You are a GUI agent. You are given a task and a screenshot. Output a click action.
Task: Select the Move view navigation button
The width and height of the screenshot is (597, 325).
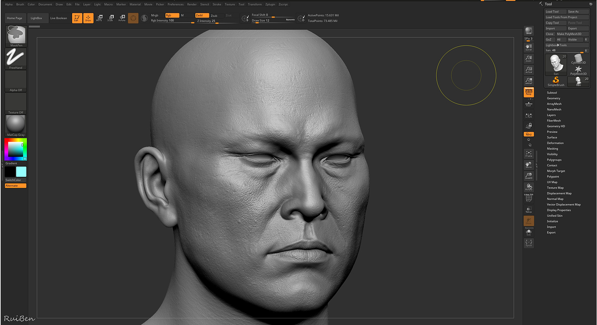tap(529, 165)
